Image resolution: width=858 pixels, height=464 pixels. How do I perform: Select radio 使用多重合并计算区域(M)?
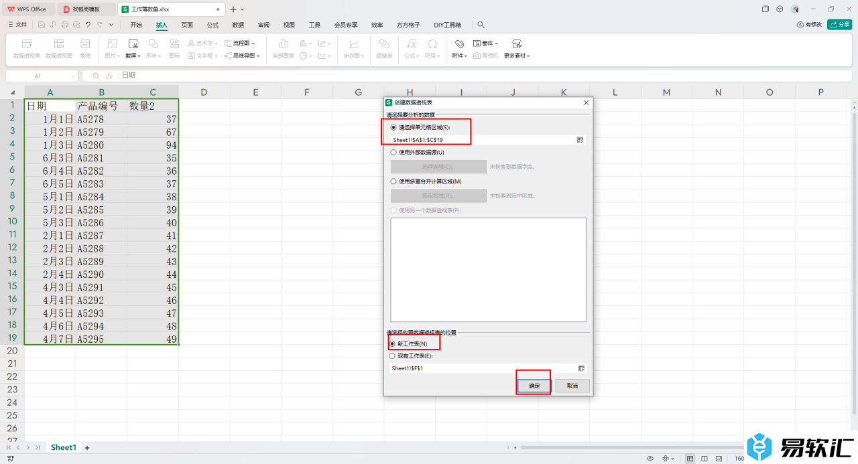point(393,181)
